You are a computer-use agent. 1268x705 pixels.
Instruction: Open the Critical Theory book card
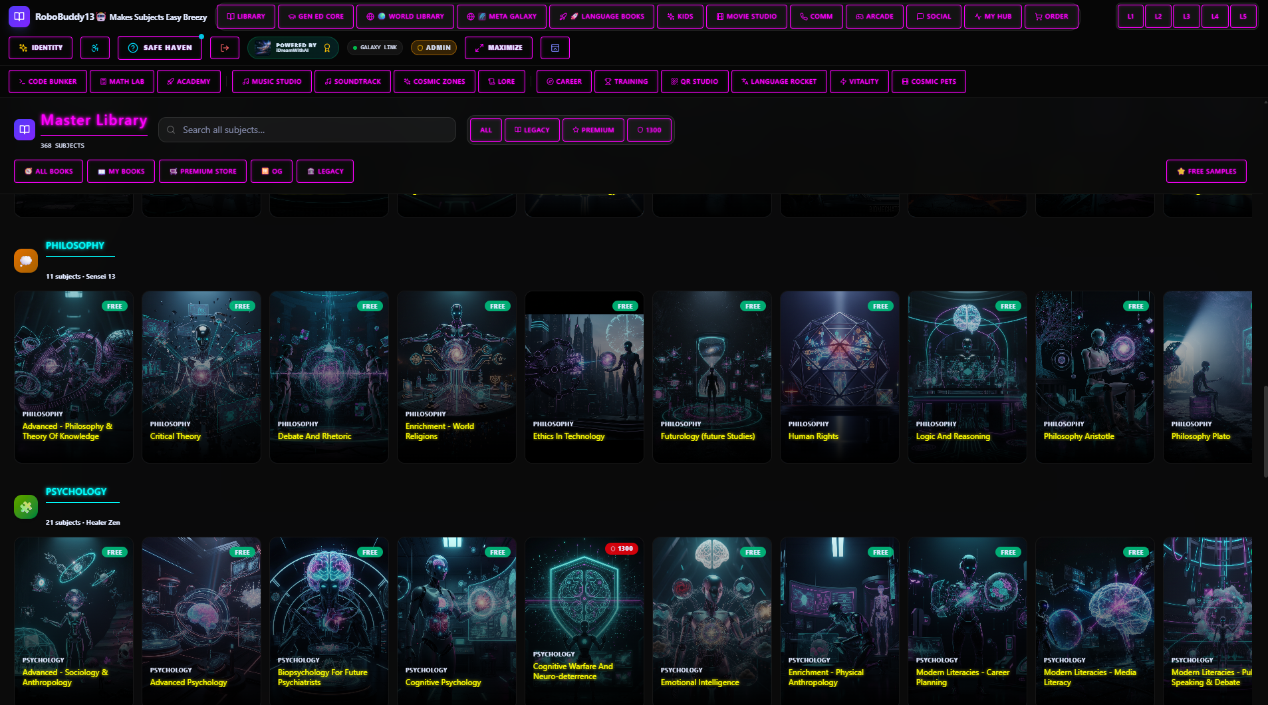tap(201, 377)
